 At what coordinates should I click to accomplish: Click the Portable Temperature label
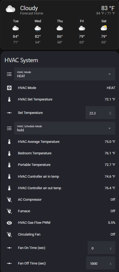tap(34, 165)
